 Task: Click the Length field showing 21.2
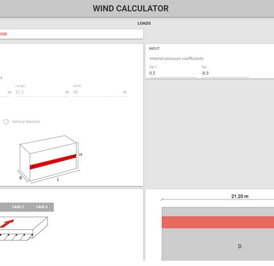point(42,92)
